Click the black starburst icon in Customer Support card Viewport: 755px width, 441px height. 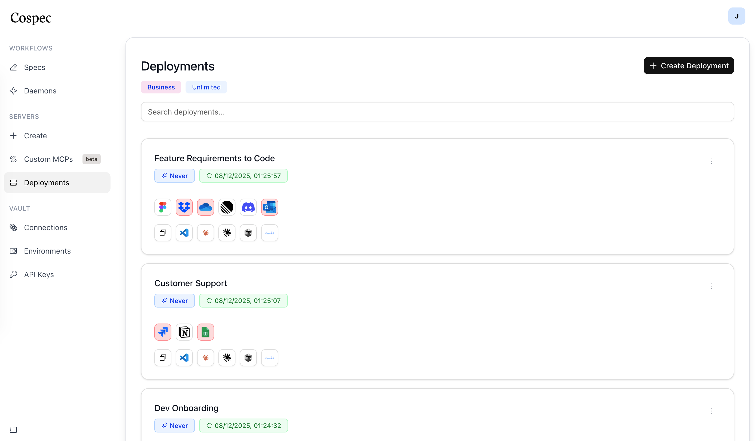[x=227, y=358]
